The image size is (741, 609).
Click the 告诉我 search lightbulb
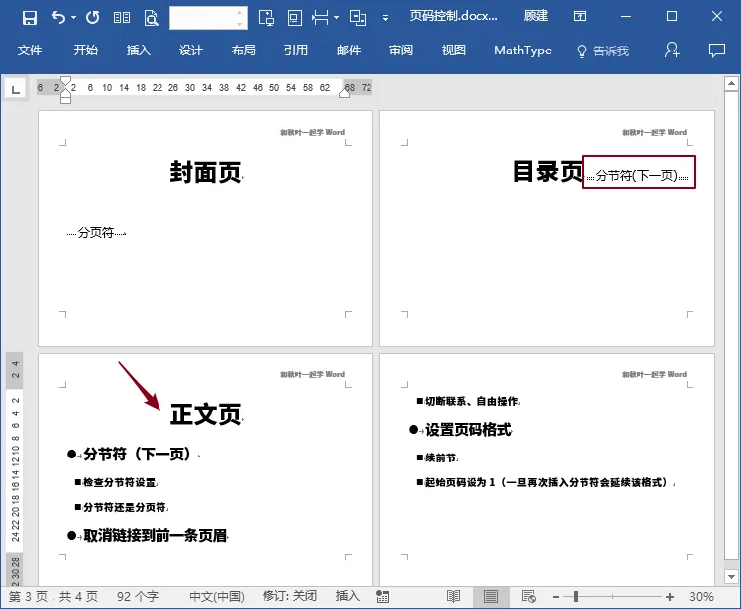(x=603, y=51)
